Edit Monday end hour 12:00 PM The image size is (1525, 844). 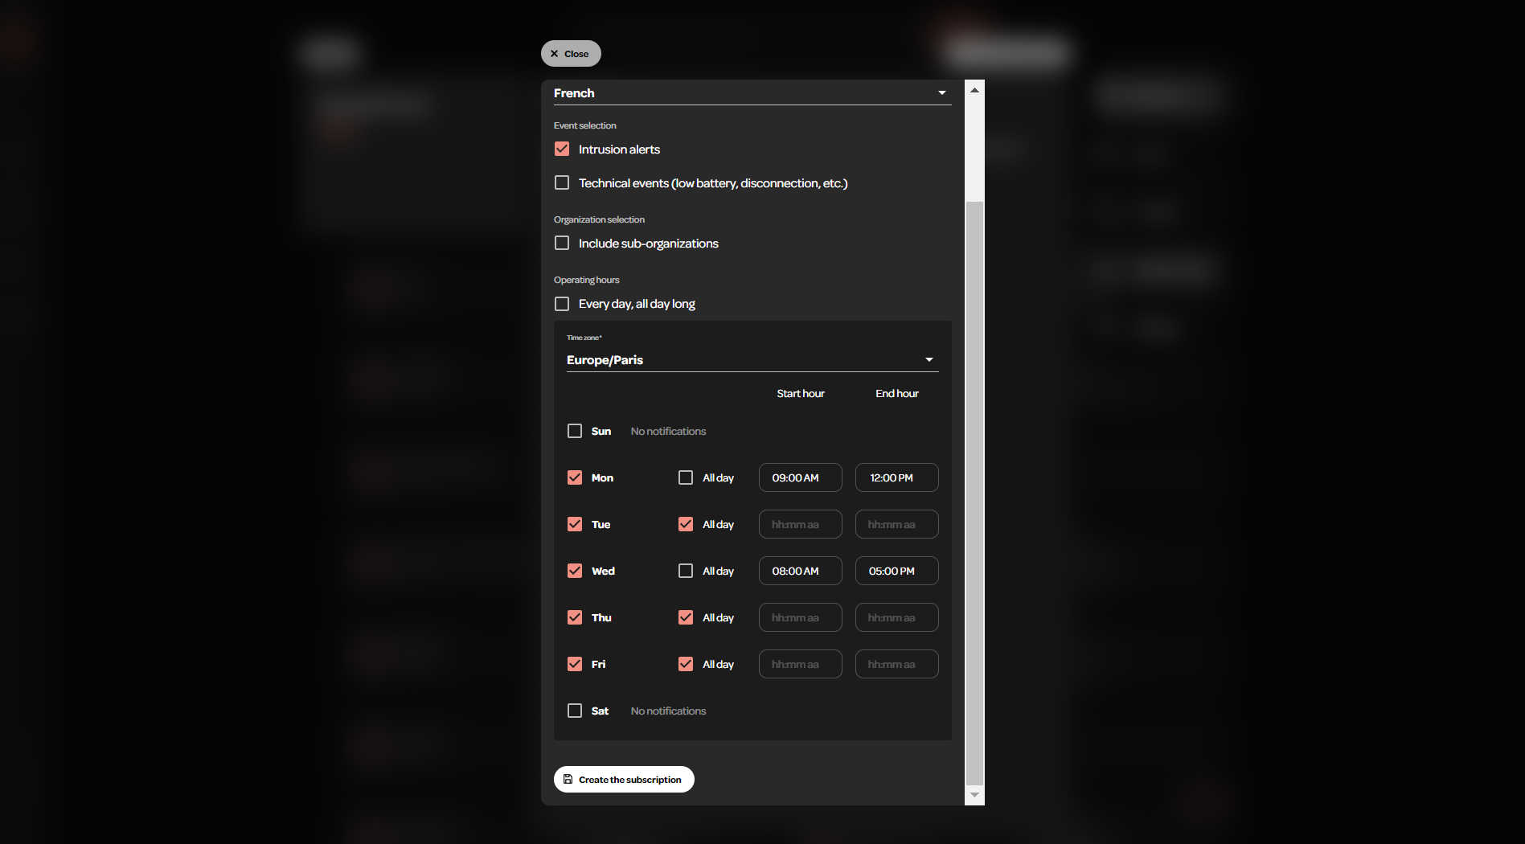pos(896,478)
